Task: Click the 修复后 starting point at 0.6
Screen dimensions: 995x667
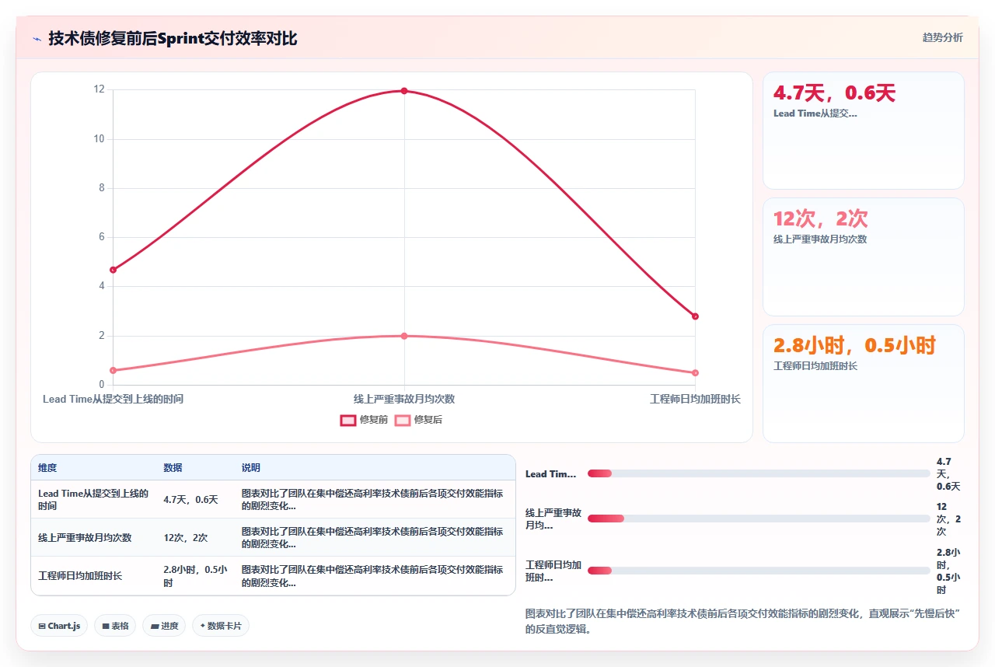Action: (113, 370)
